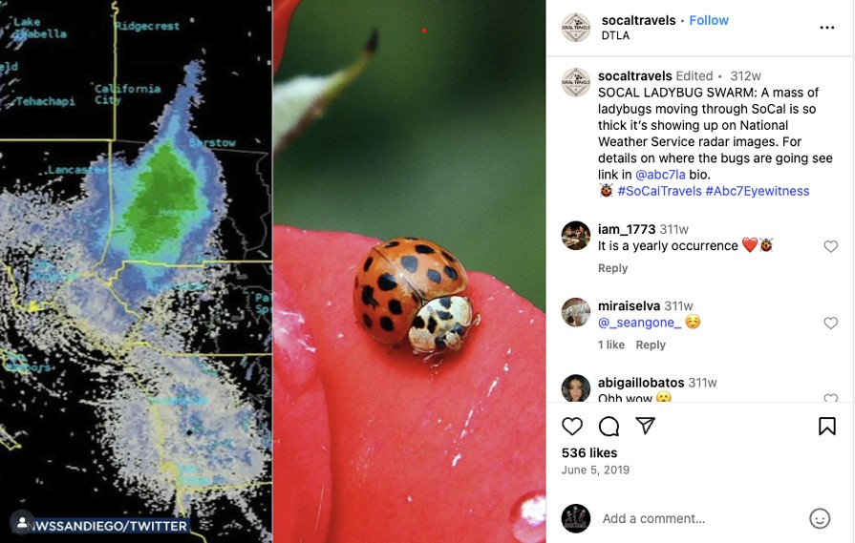Share post using the paper plane icon
This screenshot has height=543, width=855.
645,426
